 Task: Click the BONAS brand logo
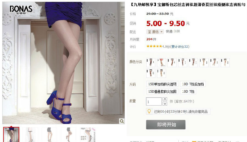21,10
